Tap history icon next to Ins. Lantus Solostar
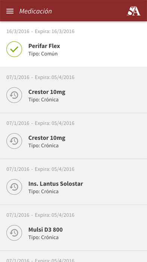Screen dimensions: 147x262 click(14, 187)
